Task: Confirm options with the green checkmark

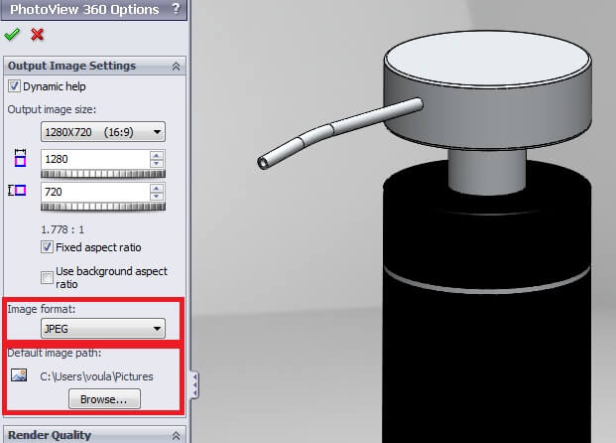Action: point(12,35)
